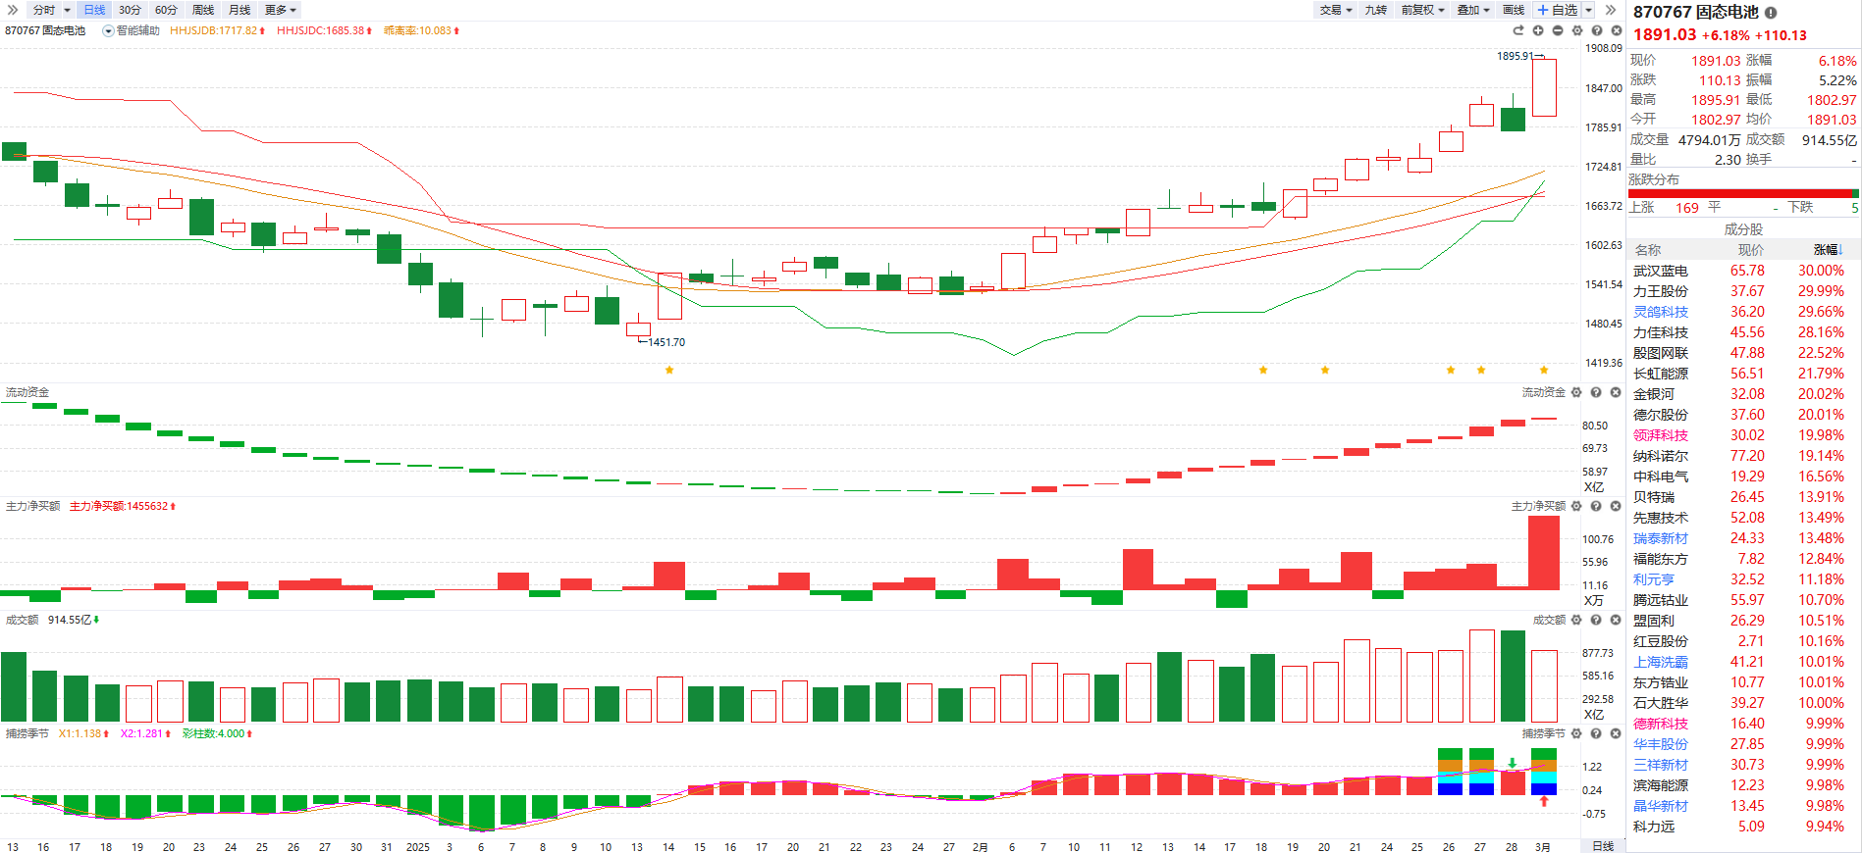Toggle the 智能辅助 smart assist option
Image resolution: width=1862 pixels, height=853 pixels.
pyautogui.click(x=132, y=30)
